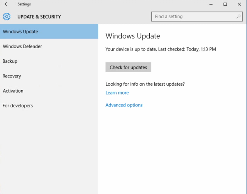Click 'Looking for info on the latest updates?' text
247x194 pixels.
[145, 84]
